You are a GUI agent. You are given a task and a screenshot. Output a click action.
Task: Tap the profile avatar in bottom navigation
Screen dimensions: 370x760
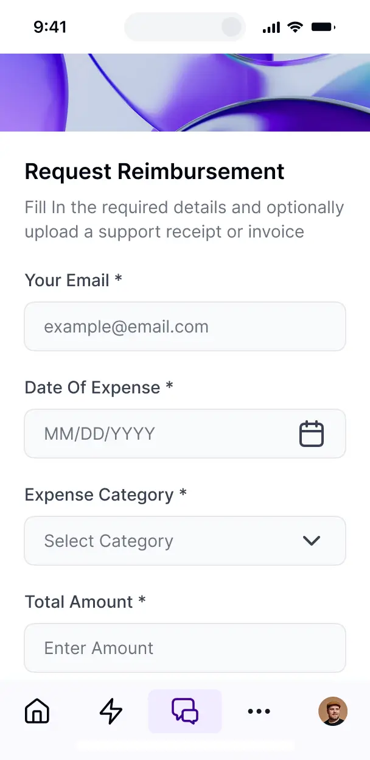coord(333,711)
